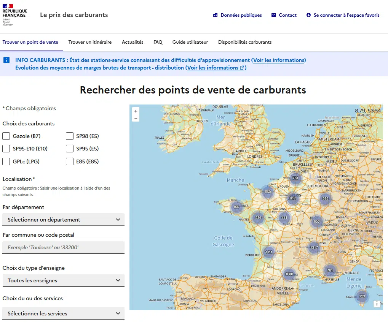Click the 123 cluster over Corsica
Image resolution: width=388 pixels, height=323 pixels.
point(362,296)
